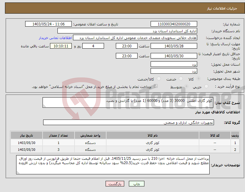Click the نام کالا column header
245x192 pixels.
click(x=152, y=135)
